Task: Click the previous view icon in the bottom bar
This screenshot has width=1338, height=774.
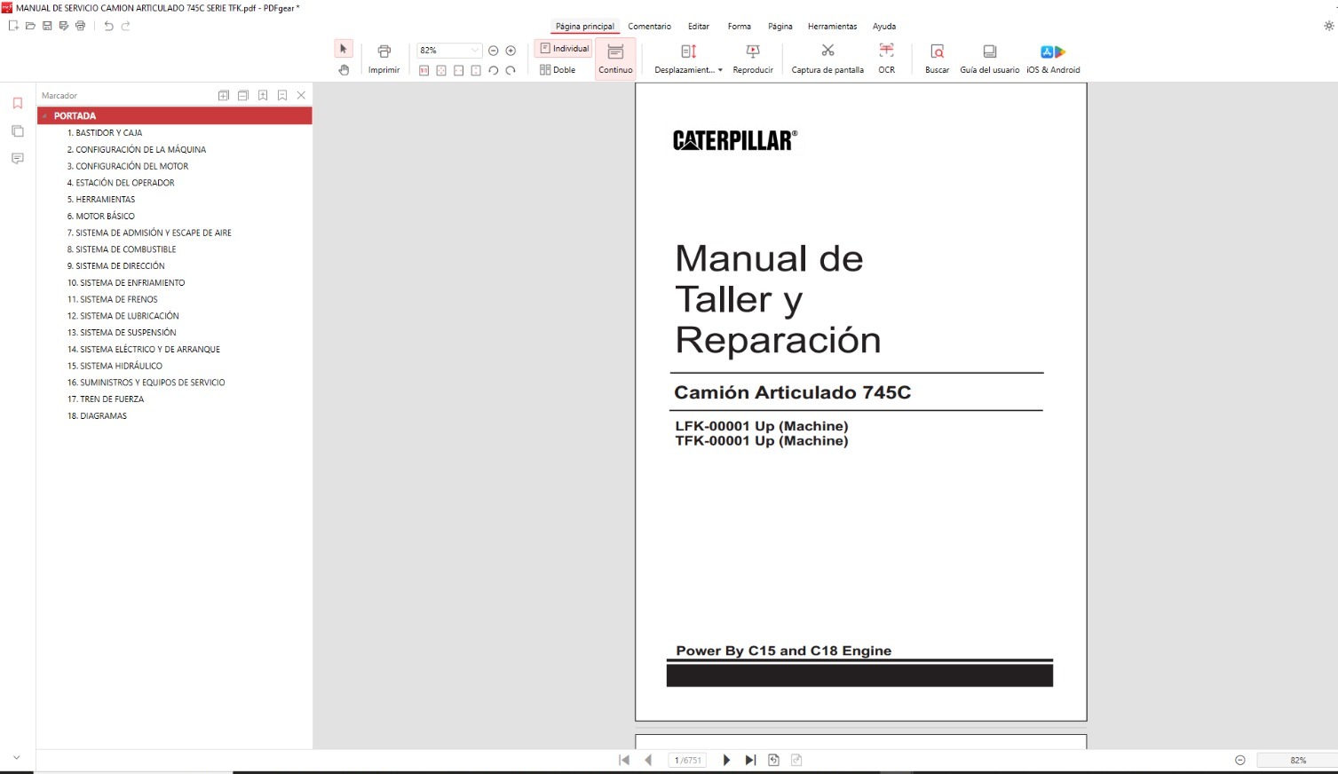Action: (773, 760)
